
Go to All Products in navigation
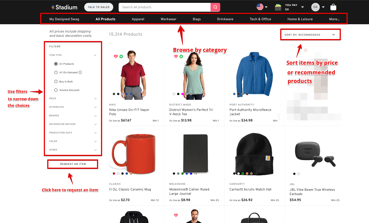pyautogui.click(x=106, y=19)
